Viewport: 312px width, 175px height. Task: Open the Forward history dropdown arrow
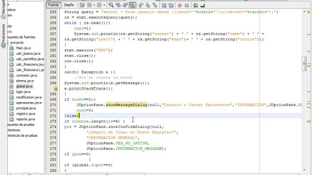pyautogui.click(x=104, y=5)
